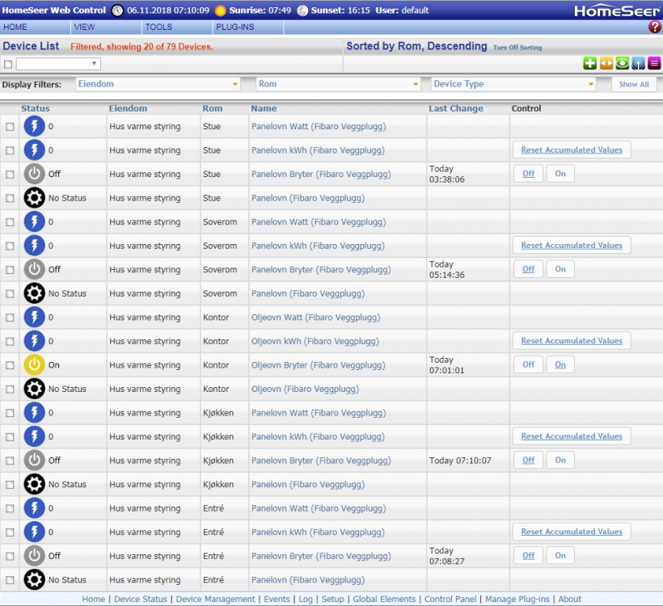Open the red help question mark icon

[x=654, y=27]
